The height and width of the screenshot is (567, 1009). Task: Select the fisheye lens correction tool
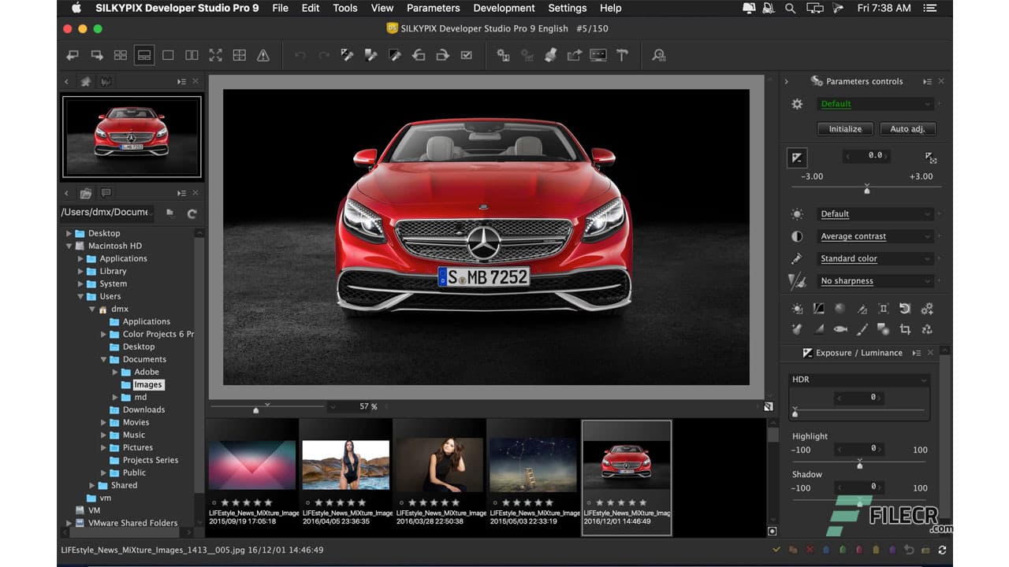click(x=840, y=329)
